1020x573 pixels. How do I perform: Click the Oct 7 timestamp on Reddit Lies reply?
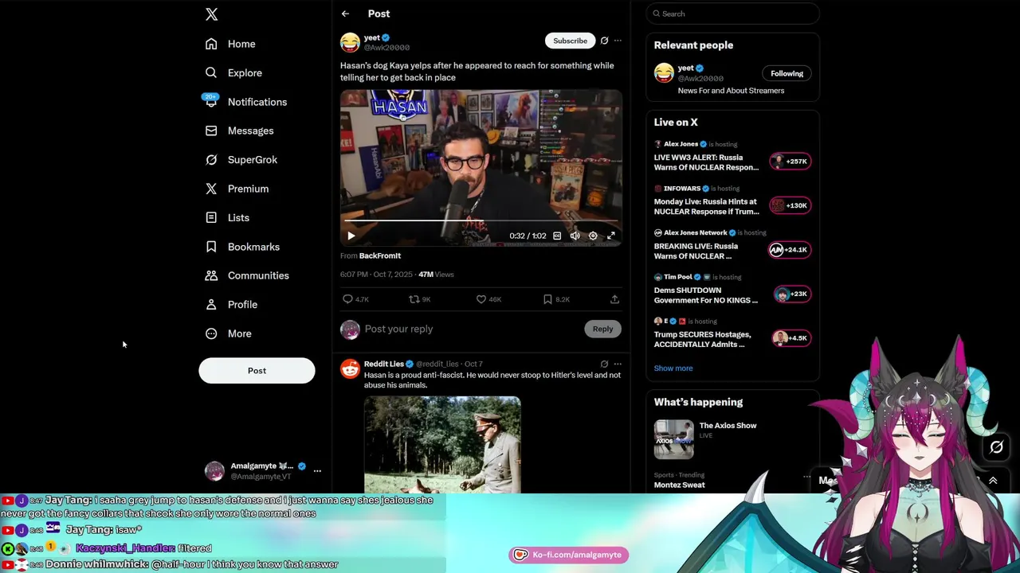(473, 364)
